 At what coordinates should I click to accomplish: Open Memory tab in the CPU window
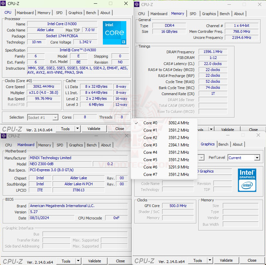[44, 13]
